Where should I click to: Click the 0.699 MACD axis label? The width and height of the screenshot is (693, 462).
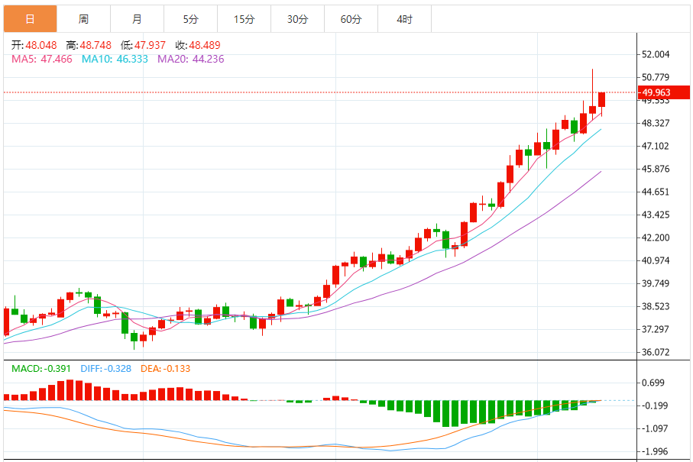[653, 383]
